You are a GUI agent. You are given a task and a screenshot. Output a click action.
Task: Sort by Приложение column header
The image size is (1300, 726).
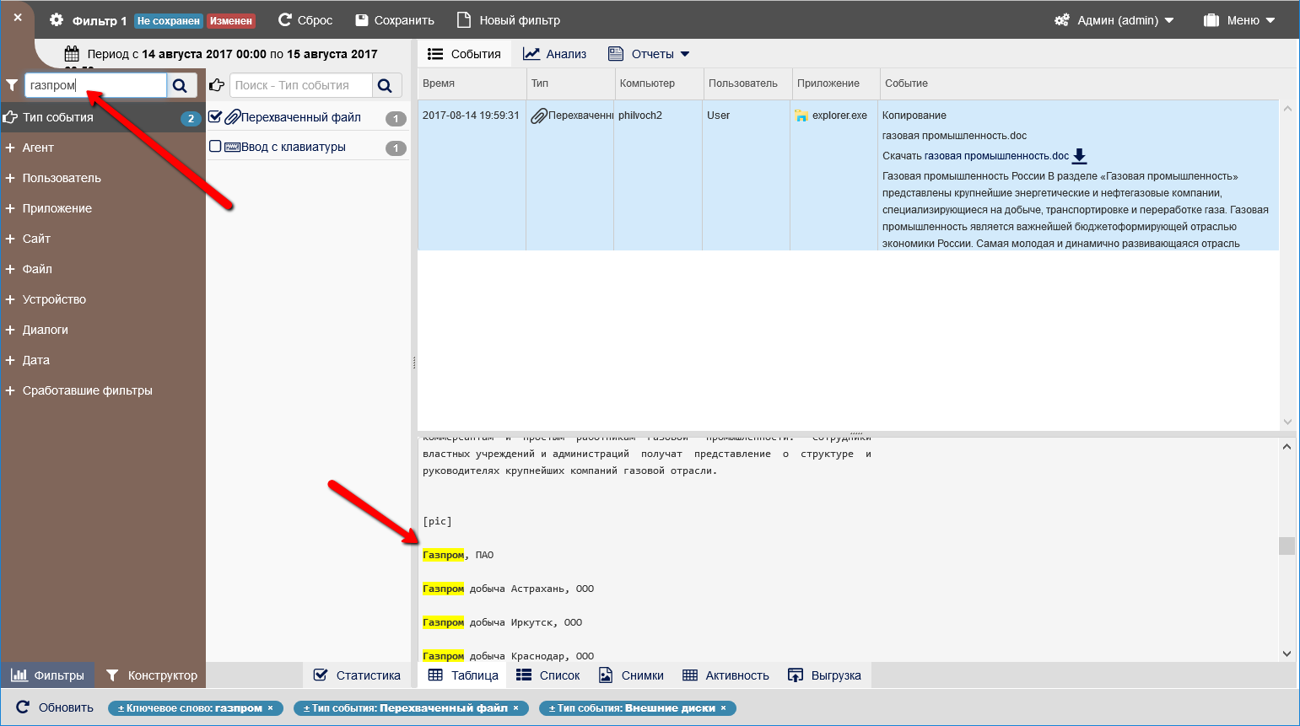[835, 83]
